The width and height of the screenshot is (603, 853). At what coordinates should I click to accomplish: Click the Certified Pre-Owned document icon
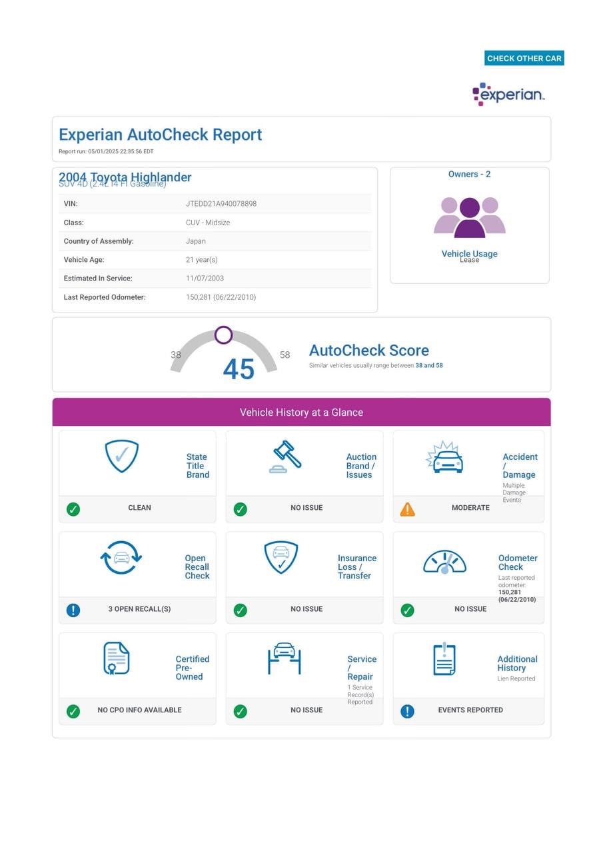[x=117, y=658]
